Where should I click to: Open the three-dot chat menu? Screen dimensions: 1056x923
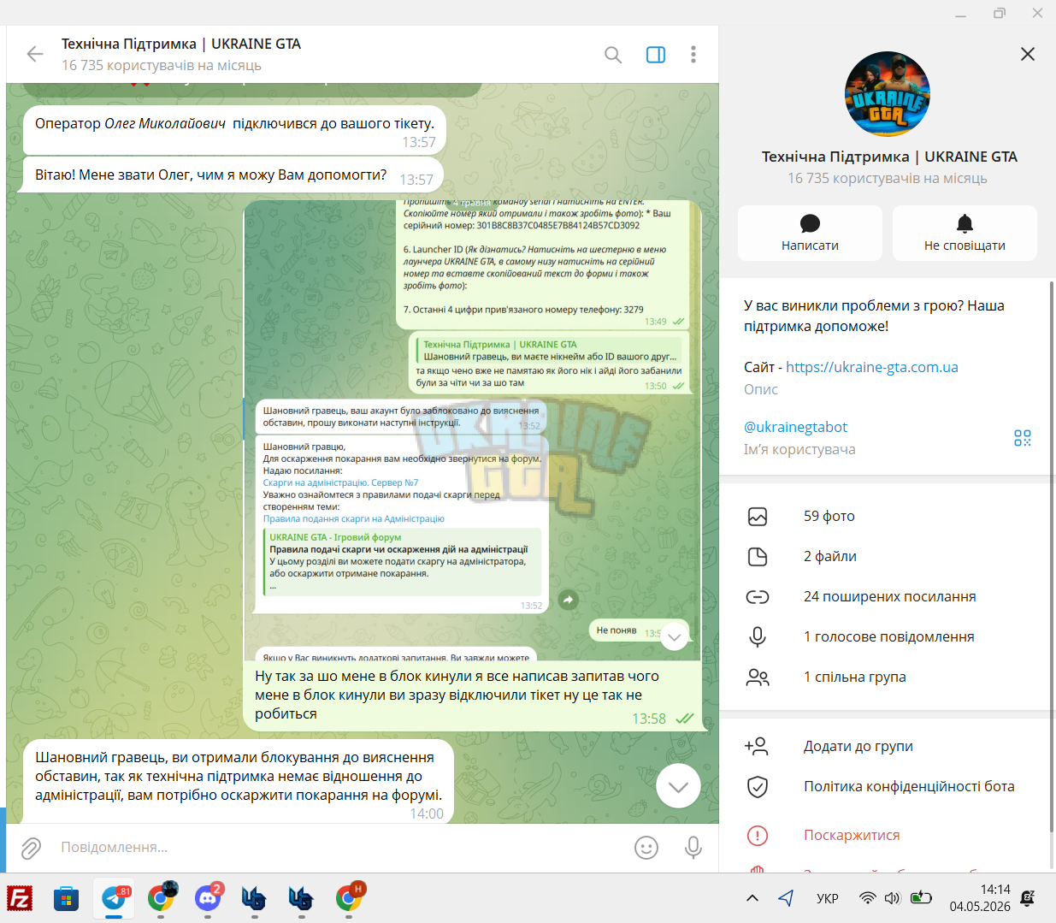693,55
